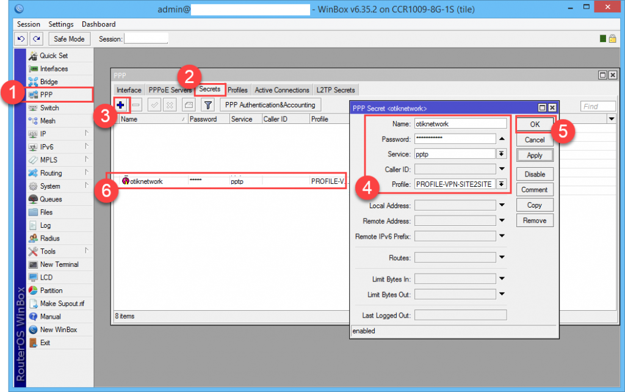Launch New WinBox
625x392 pixels.
click(60, 329)
